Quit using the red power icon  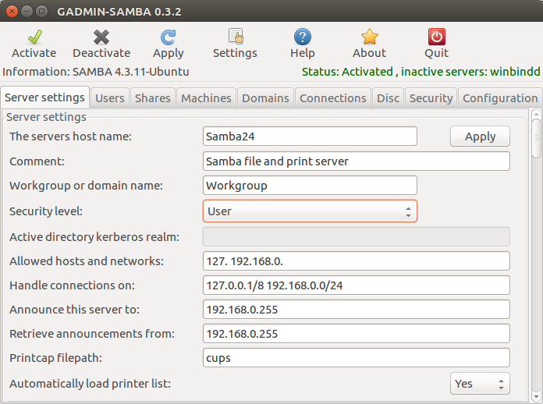437,37
